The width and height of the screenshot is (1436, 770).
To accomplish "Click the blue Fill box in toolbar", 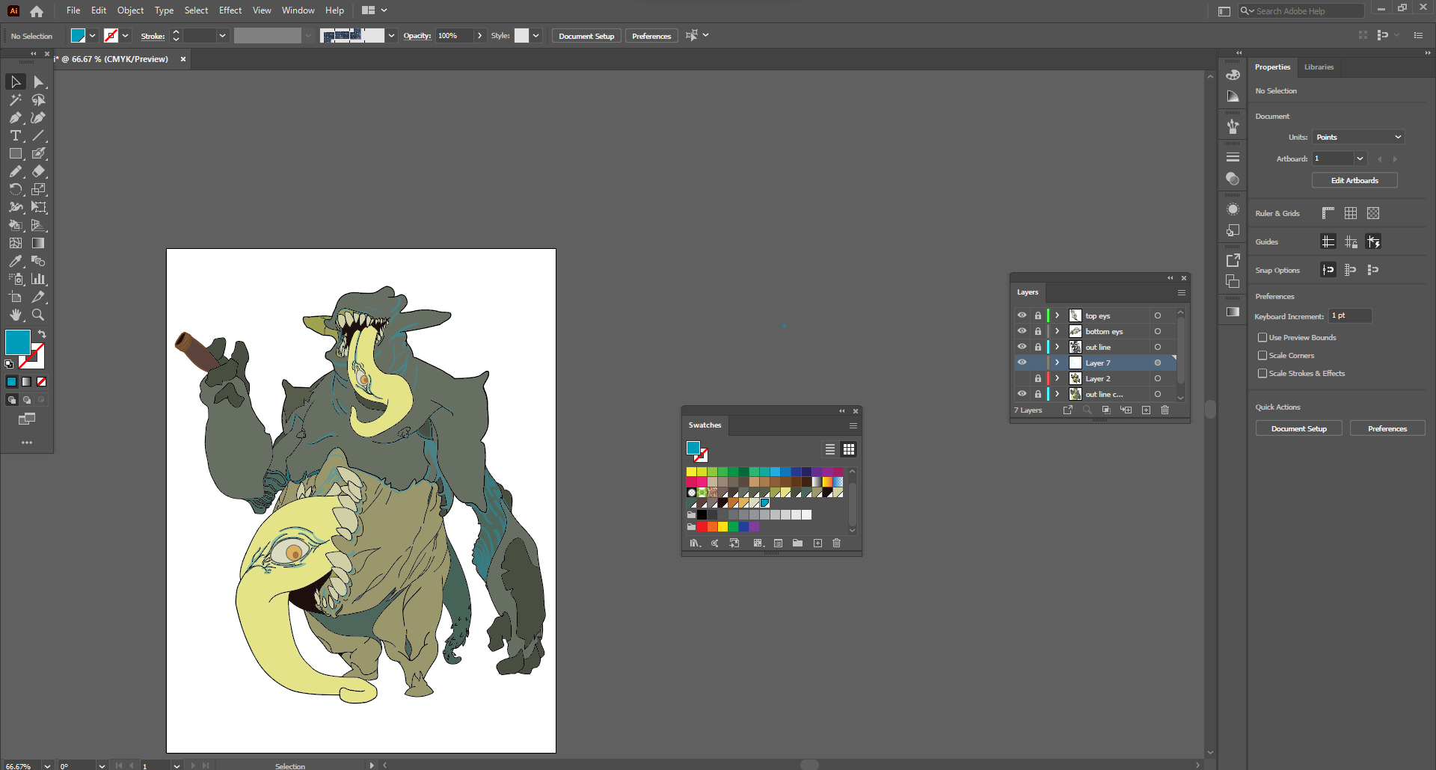I will point(18,342).
